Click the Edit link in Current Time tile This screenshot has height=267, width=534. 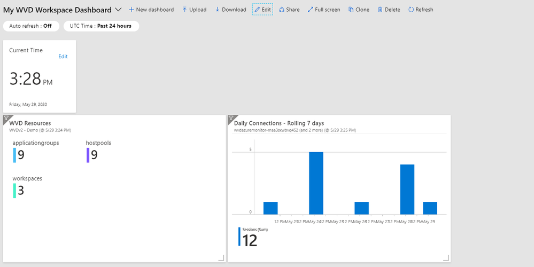(63, 57)
